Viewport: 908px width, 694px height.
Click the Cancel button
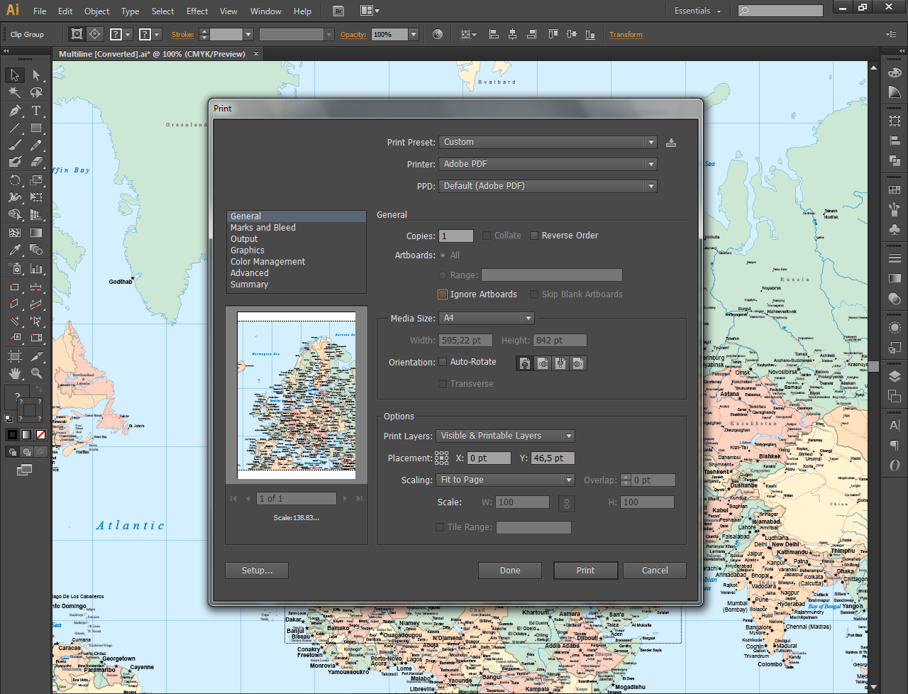click(x=653, y=570)
